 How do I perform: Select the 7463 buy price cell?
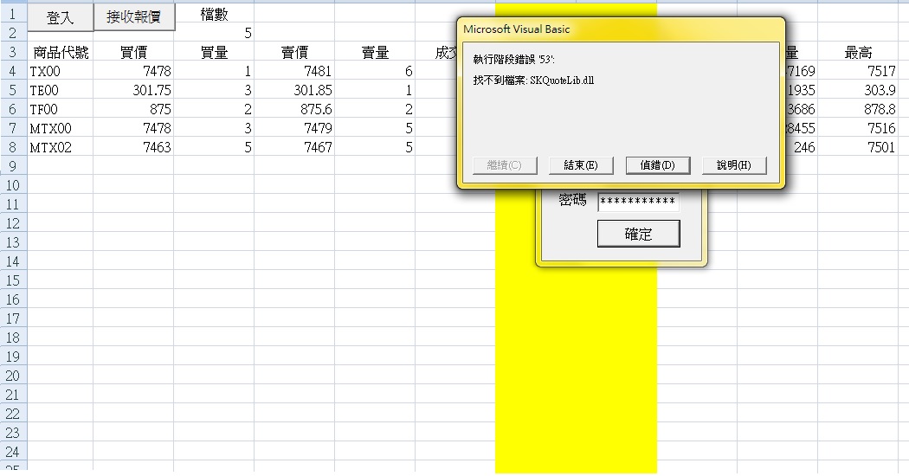(133, 147)
